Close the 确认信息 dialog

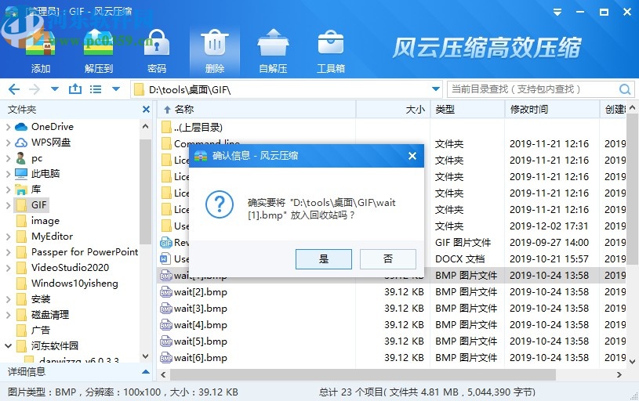click(x=412, y=156)
